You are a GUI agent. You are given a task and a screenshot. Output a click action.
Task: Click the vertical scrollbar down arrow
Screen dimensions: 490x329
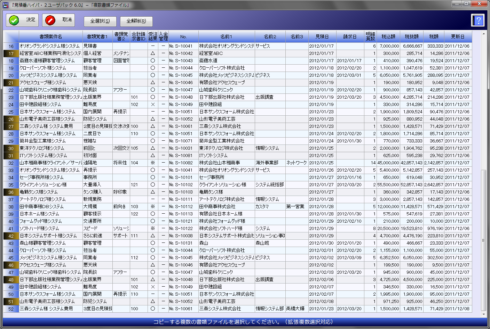coord(484,314)
